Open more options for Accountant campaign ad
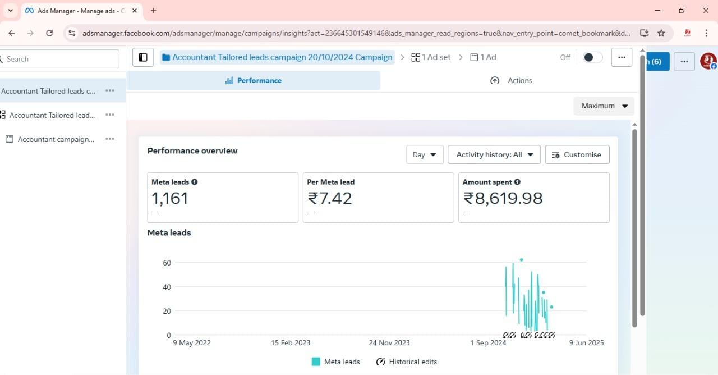Viewport: 718px width, 375px height. pos(110,139)
